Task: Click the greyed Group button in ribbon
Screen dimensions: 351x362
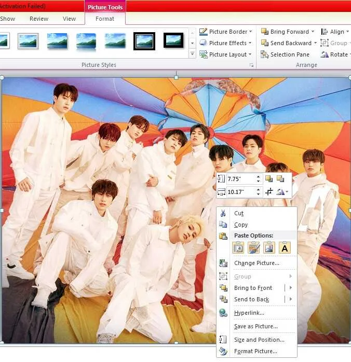Action: pyautogui.click(x=335, y=43)
